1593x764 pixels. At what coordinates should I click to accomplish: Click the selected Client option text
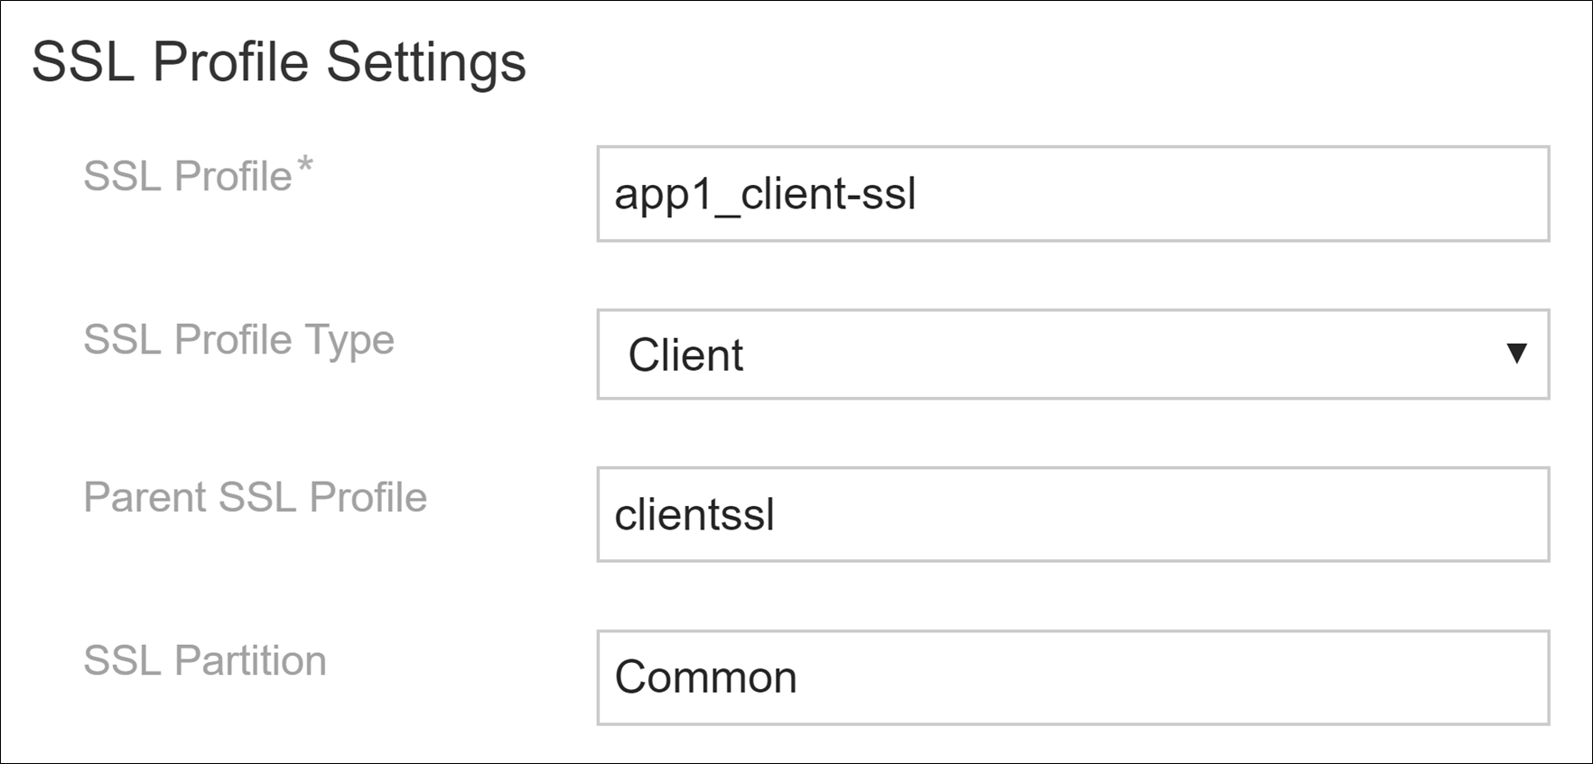click(x=685, y=355)
